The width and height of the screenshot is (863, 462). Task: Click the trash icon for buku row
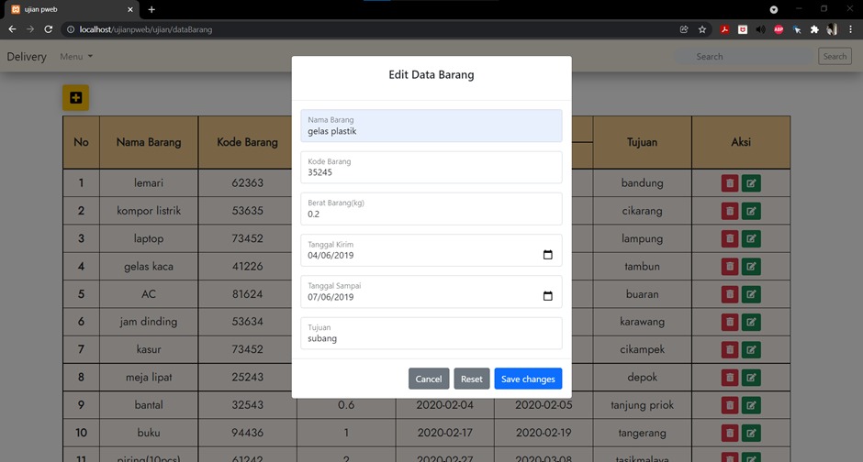coord(730,433)
